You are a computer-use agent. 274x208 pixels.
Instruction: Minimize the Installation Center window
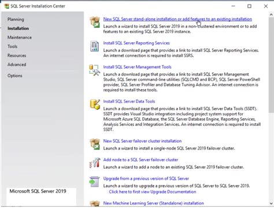pyautogui.click(x=233, y=6)
